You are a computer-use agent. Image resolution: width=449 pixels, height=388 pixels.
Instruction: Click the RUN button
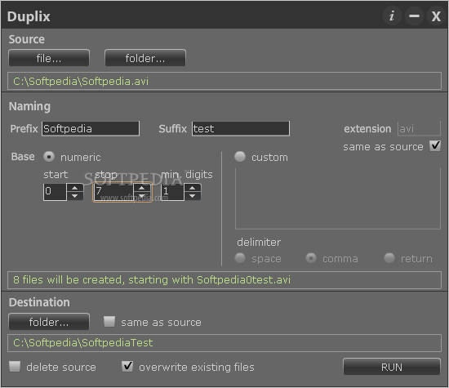(391, 367)
